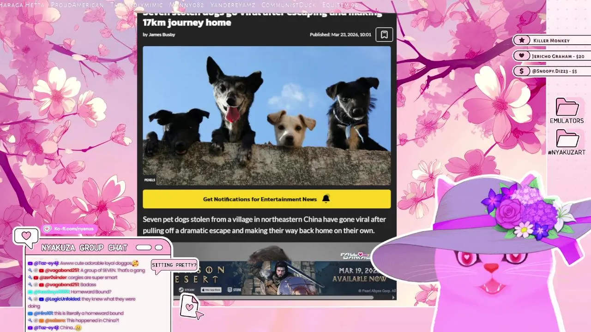This screenshot has width=591, height=332.
Task: Click the dogs-on-wall article photo
Action: [x=267, y=116]
